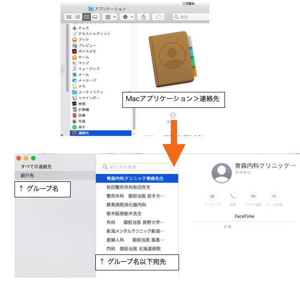
Task: Click the more (…) button below the preview
Action: click(173, 115)
